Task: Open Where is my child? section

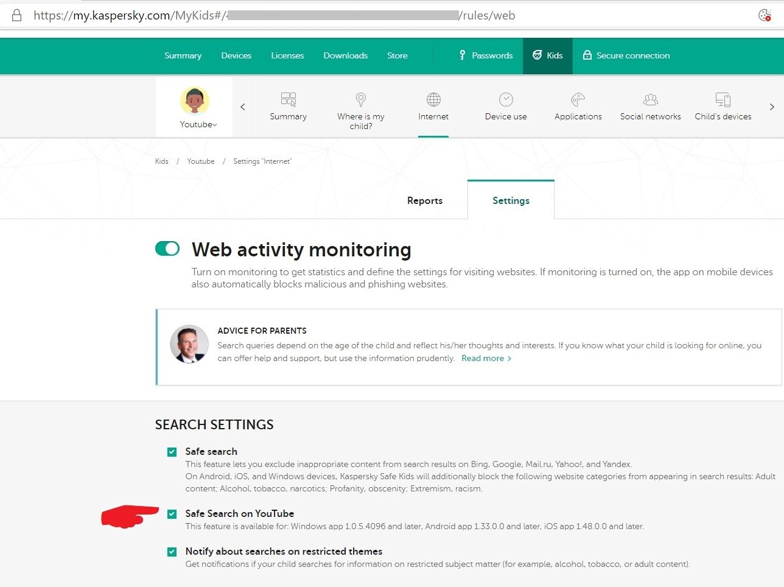Action: (x=361, y=121)
